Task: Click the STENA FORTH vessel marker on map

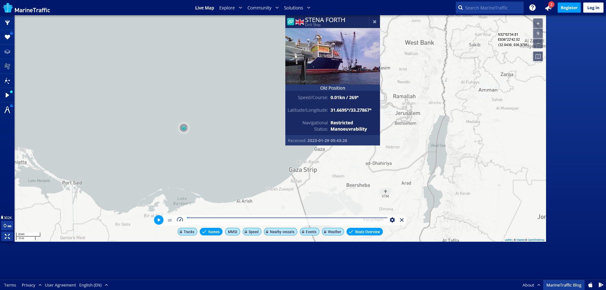Action: (184, 128)
